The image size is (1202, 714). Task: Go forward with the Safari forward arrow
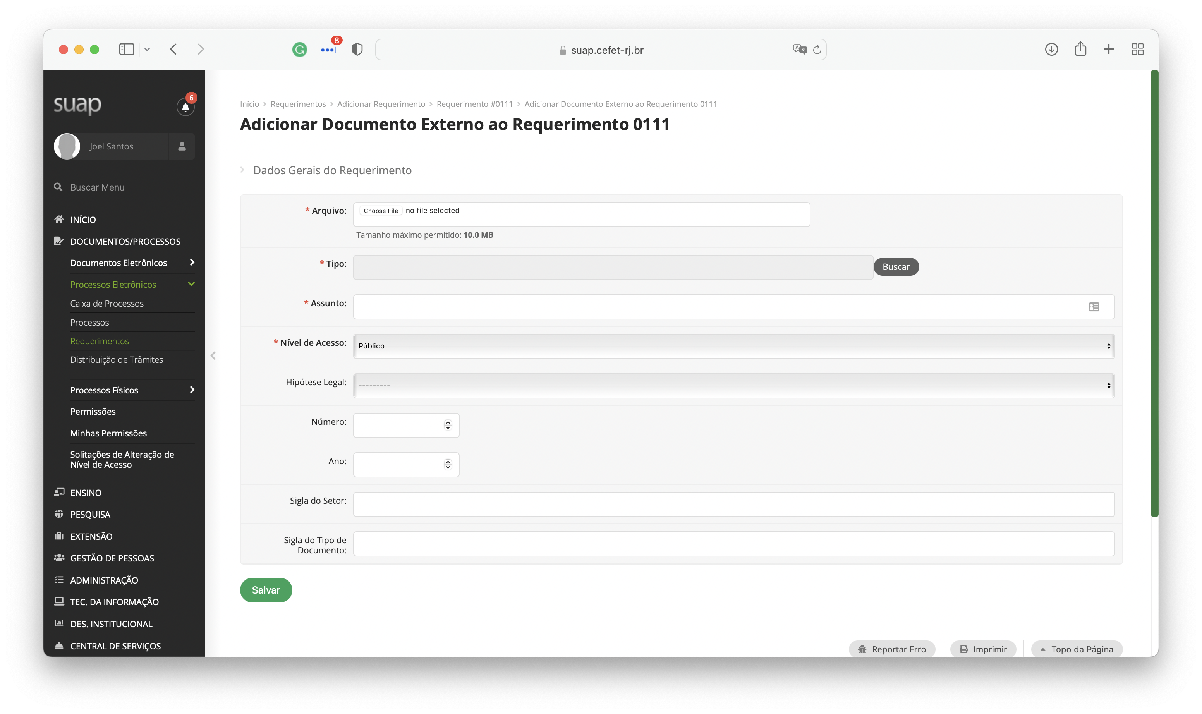[x=201, y=49]
